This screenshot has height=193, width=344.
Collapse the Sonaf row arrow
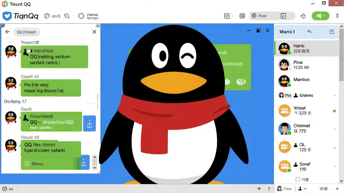pyautogui.click(x=335, y=166)
